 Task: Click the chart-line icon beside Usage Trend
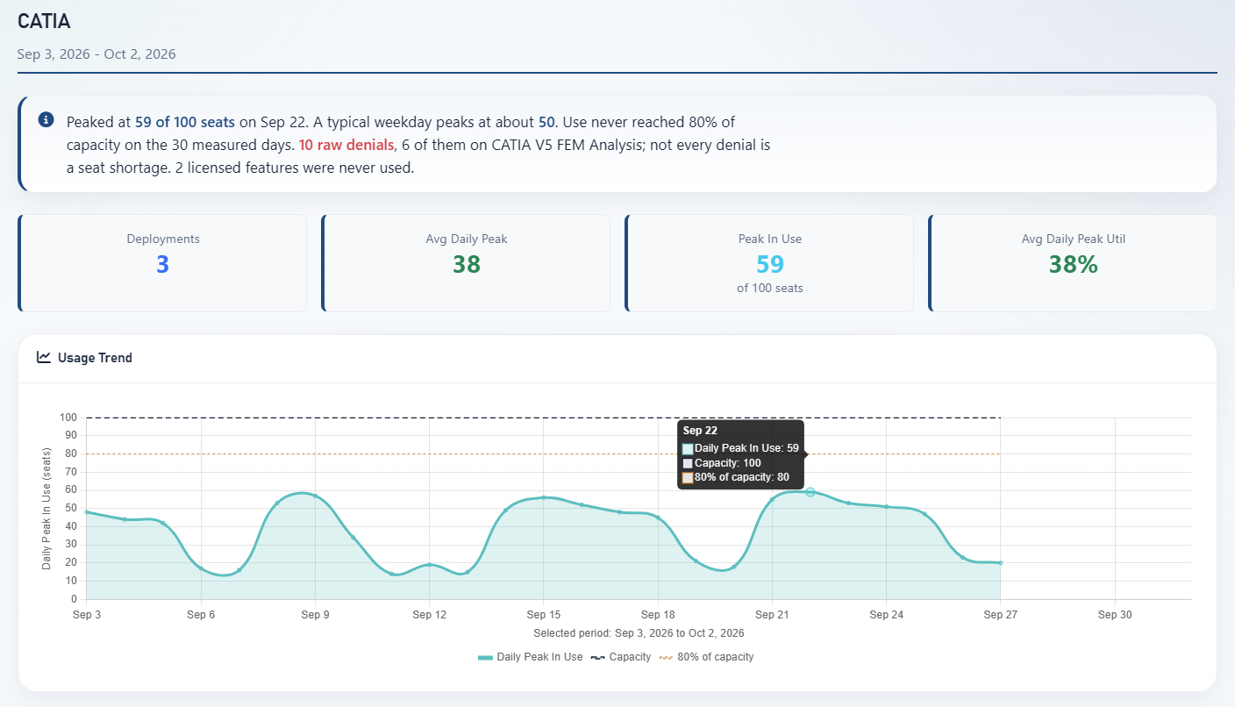tap(43, 357)
